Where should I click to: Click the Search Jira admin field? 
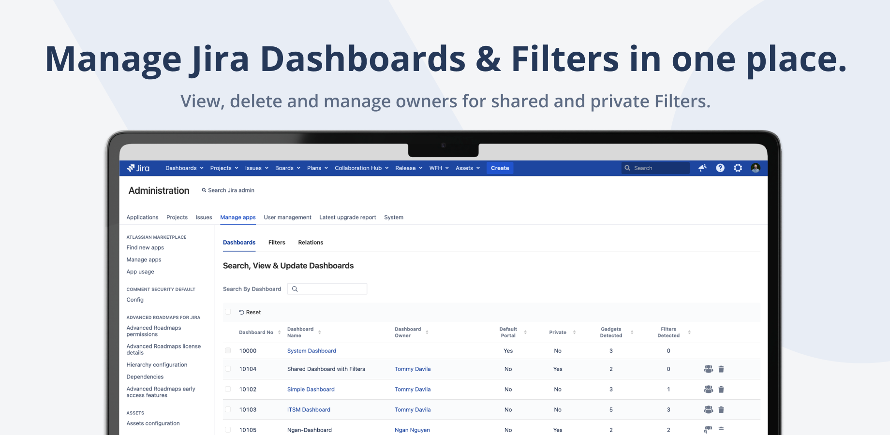coord(228,190)
